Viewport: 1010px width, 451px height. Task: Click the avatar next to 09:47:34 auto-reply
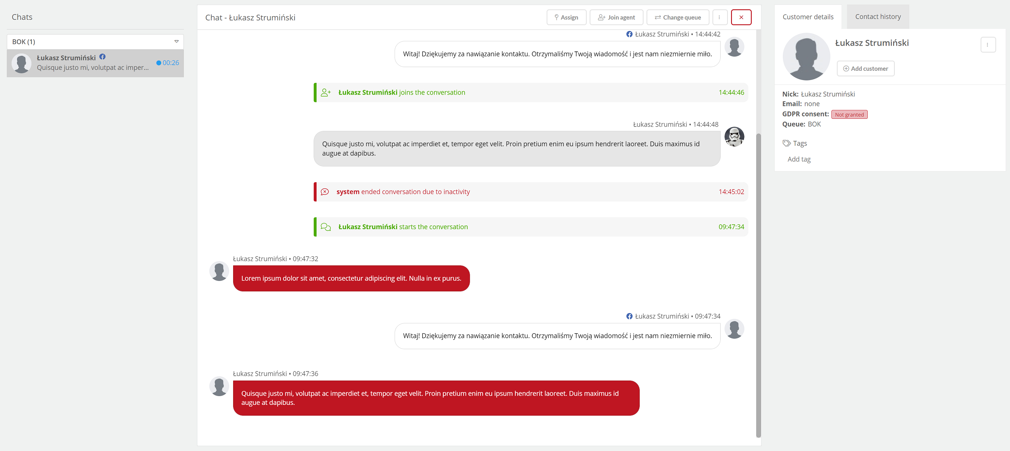(x=734, y=329)
